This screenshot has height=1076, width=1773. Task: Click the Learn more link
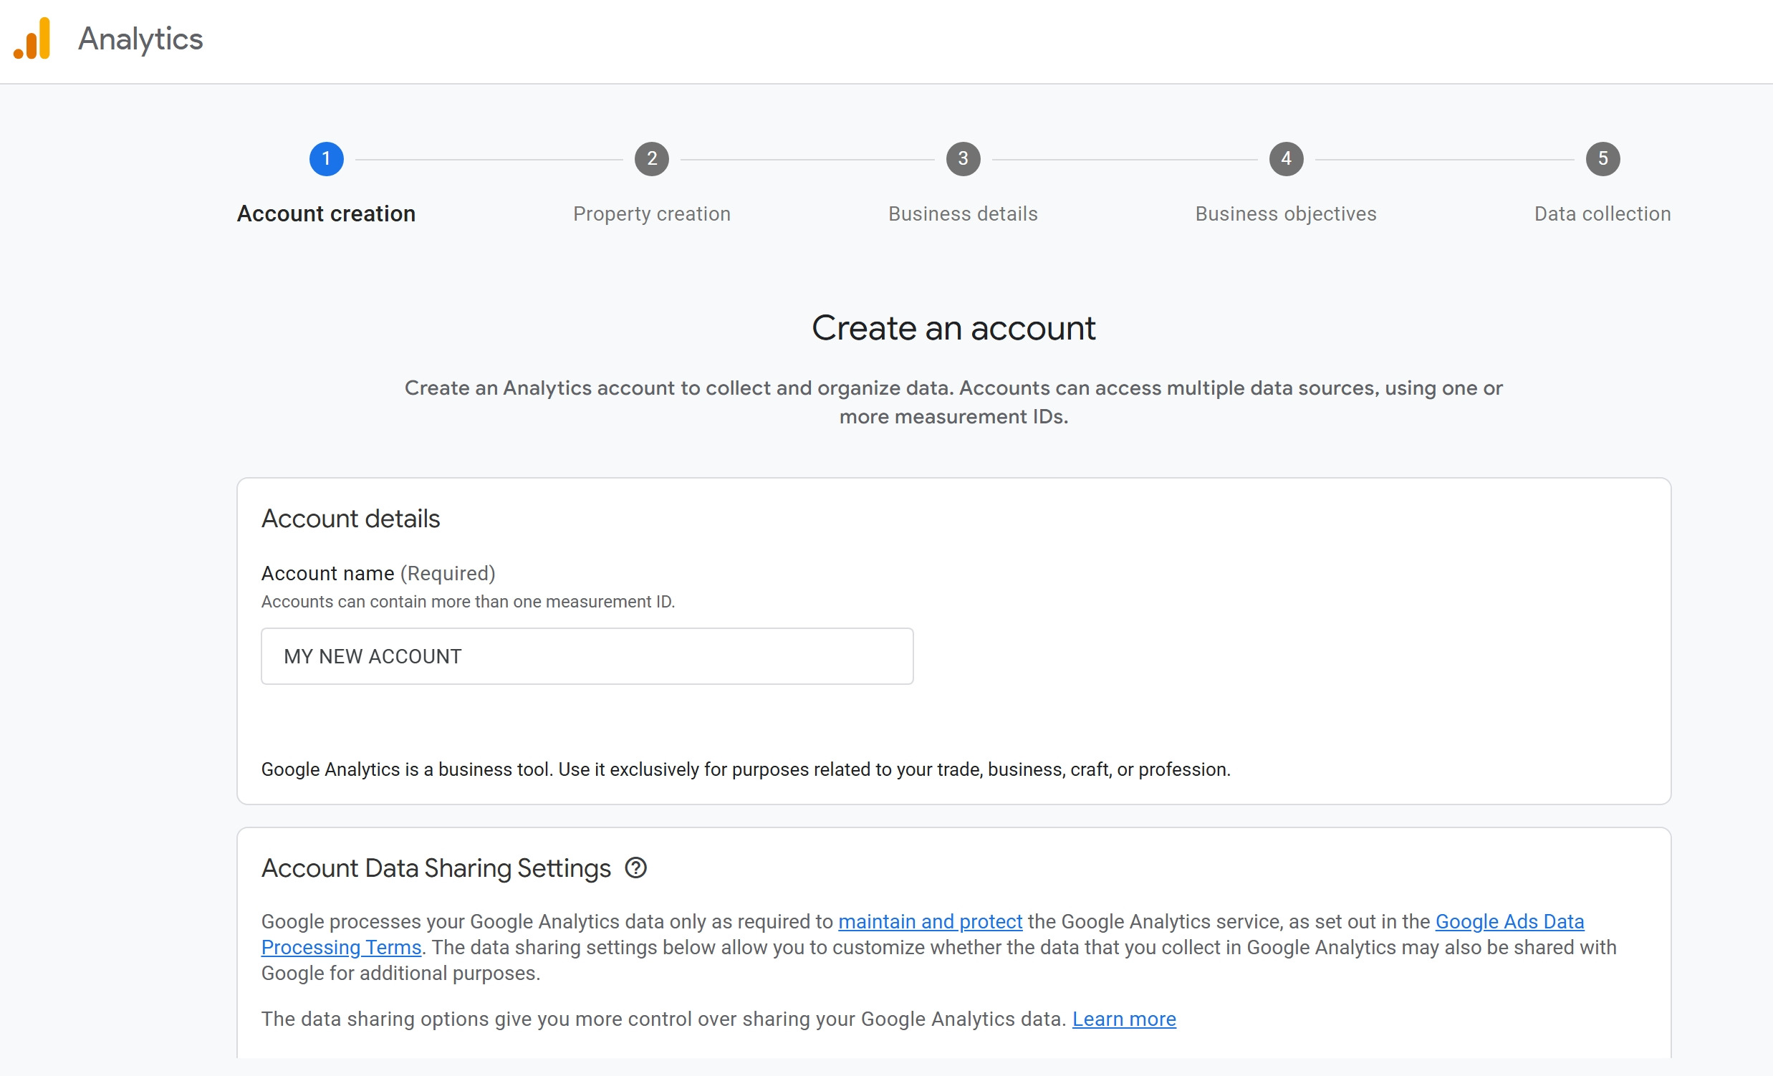point(1124,1019)
